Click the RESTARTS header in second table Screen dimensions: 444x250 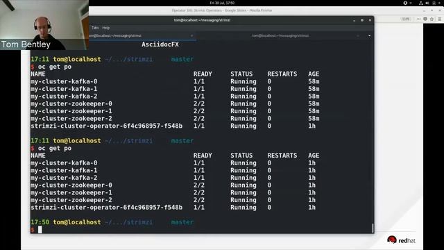[282, 156]
